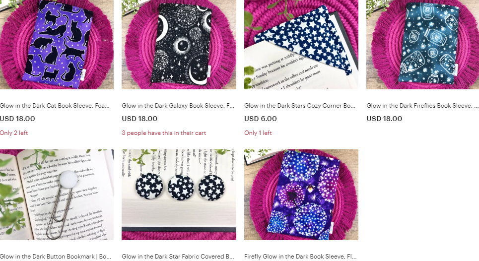Screen dimensions: 479x261
Task: Open the white button paperclip bookmark photo
Action: pyautogui.click(x=57, y=195)
